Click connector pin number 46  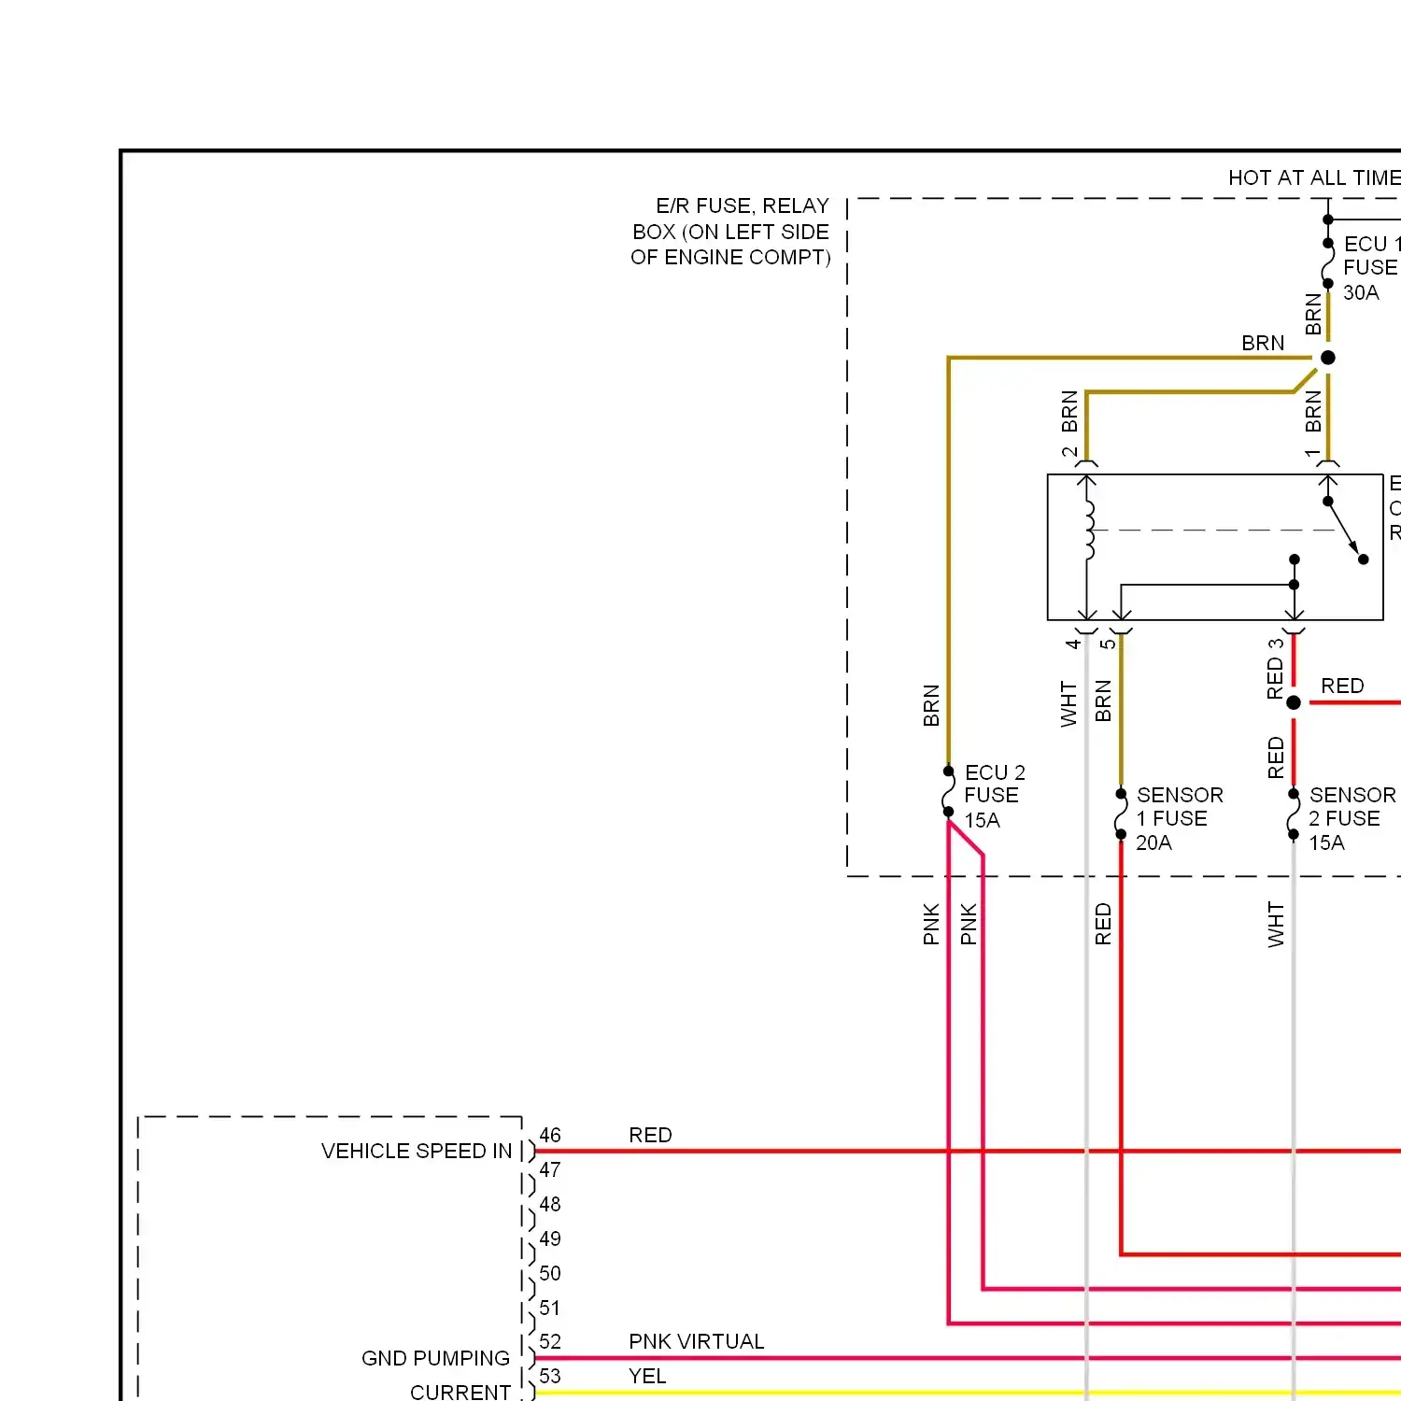pyautogui.click(x=550, y=1135)
